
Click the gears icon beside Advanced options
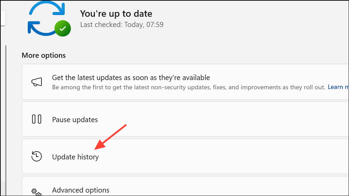[x=36, y=192]
